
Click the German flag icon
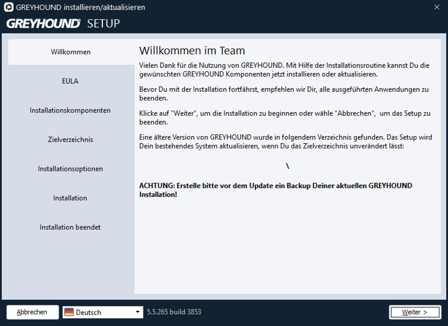(x=69, y=312)
